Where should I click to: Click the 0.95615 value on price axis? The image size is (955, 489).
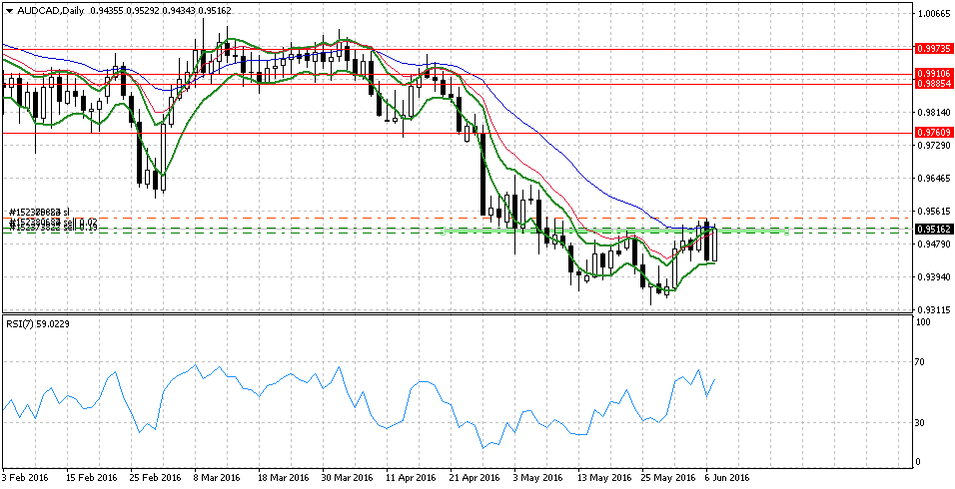click(x=935, y=213)
